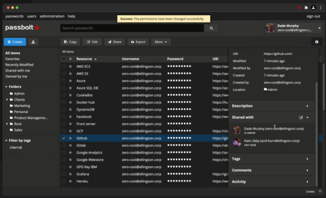Check the AWS S3 row checkbox

(x=64, y=73)
